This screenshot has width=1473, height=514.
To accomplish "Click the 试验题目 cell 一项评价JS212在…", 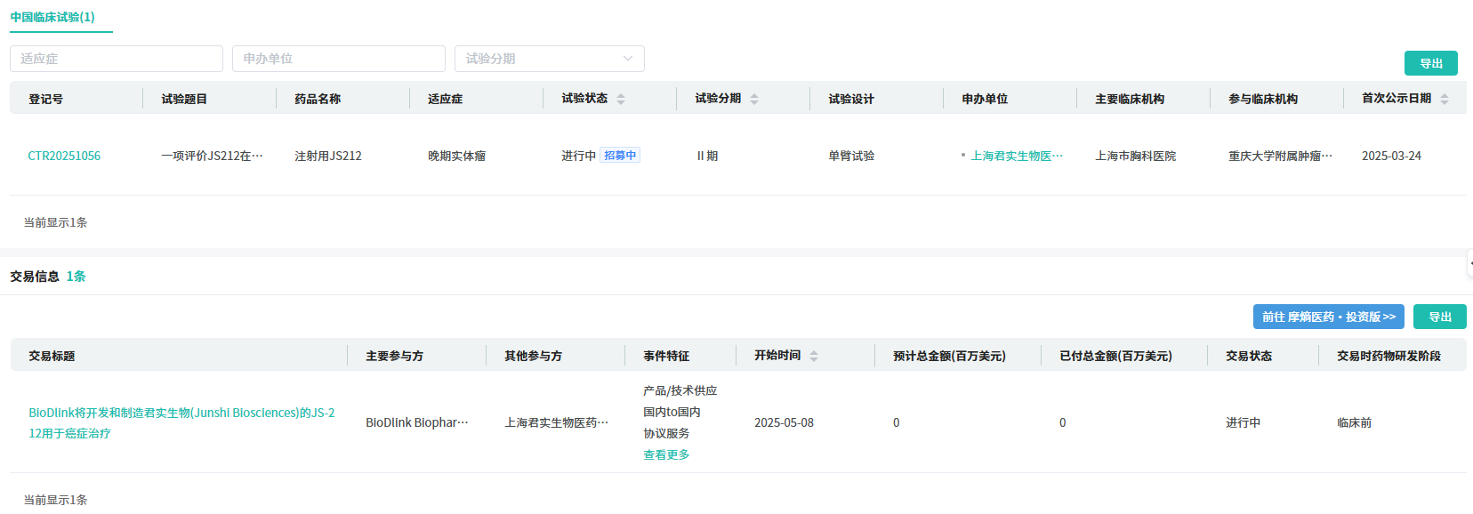I will 212,156.
